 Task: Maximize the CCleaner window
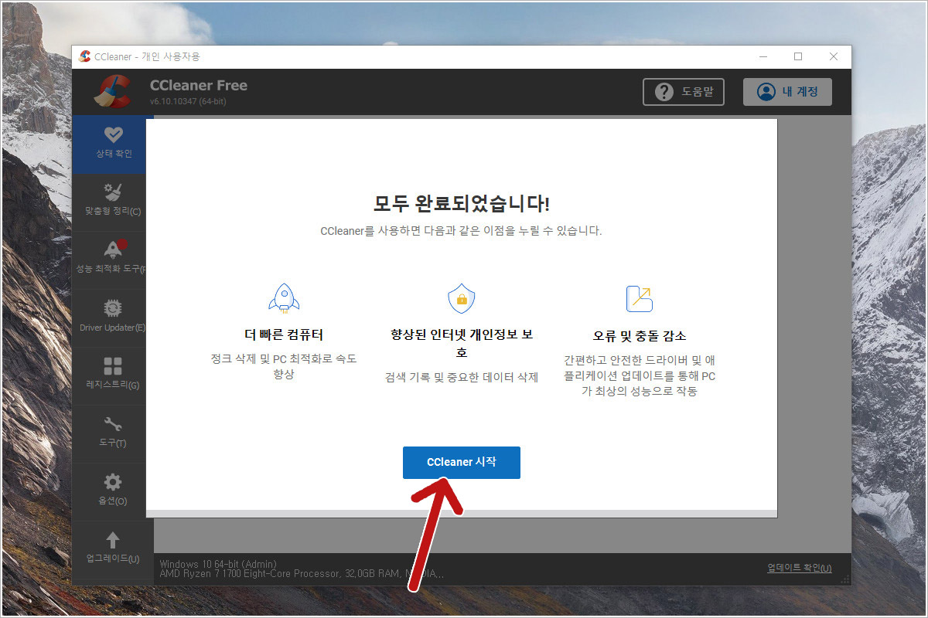pyautogui.click(x=798, y=56)
